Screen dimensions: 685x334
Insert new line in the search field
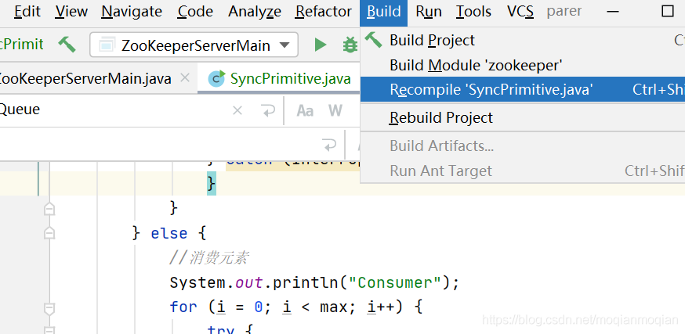tap(268, 111)
